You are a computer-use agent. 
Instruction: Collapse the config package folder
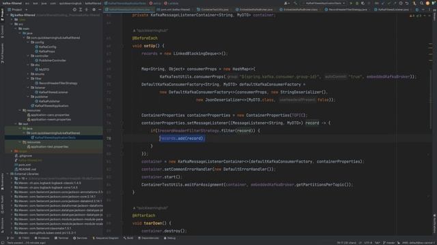point(28,42)
